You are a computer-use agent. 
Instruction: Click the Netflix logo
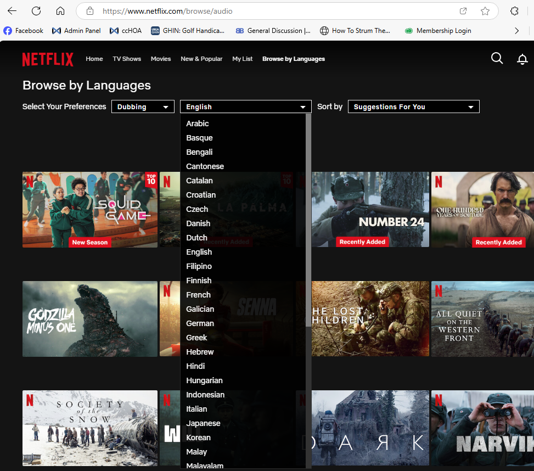coord(48,59)
